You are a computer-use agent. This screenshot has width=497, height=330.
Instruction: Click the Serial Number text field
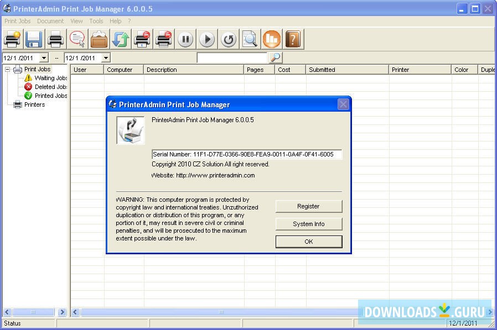(247, 154)
